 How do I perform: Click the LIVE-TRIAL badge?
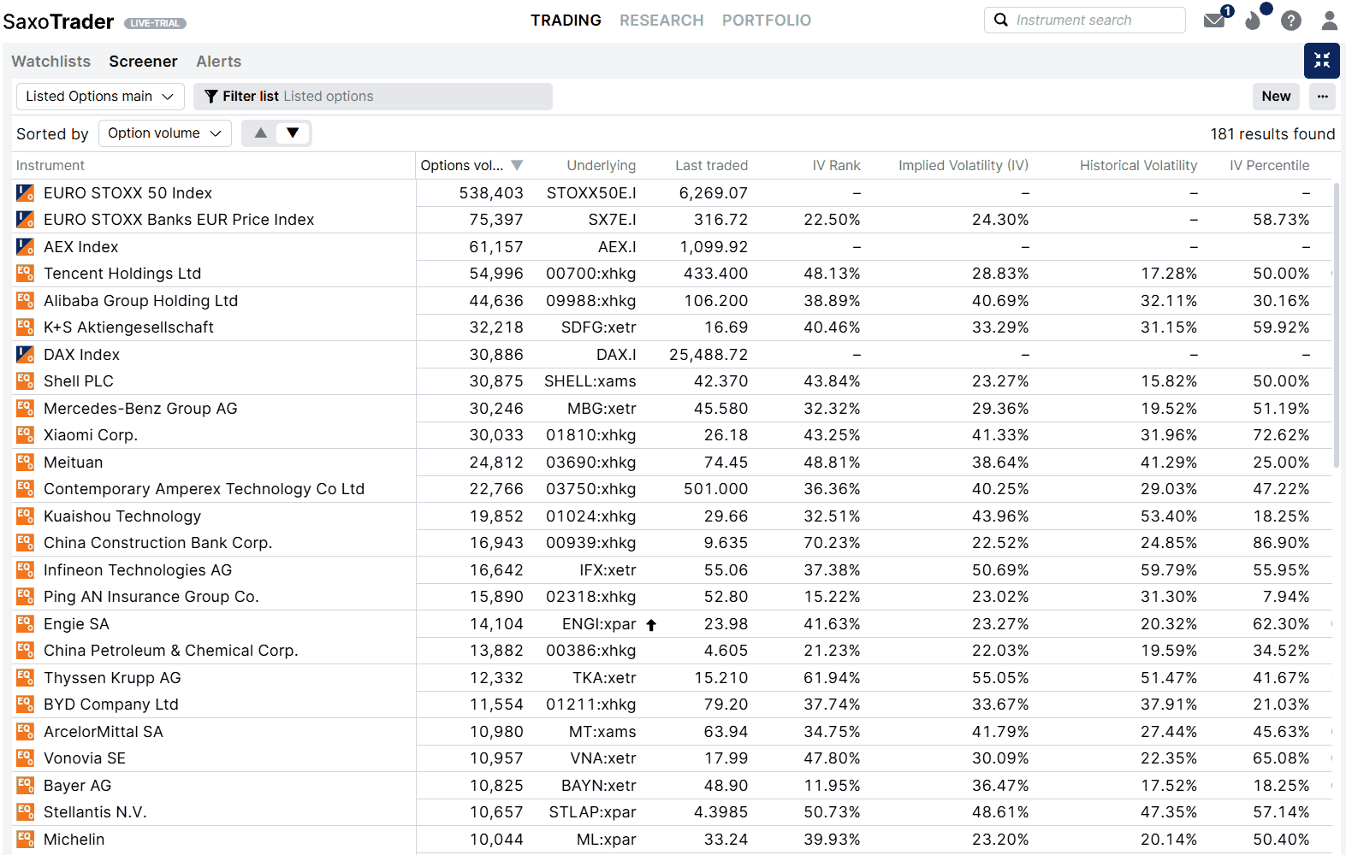(155, 23)
